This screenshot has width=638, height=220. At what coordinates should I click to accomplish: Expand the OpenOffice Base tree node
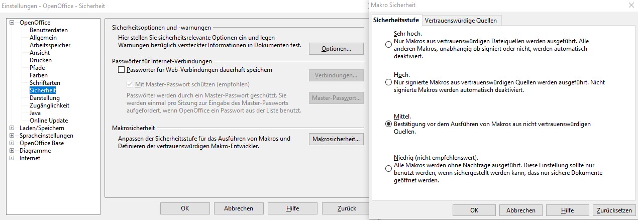[x=12, y=143]
